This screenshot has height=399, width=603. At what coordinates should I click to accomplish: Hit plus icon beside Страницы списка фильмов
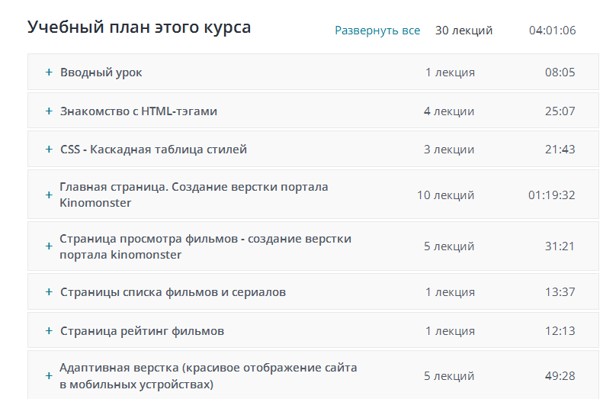coord(49,292)
